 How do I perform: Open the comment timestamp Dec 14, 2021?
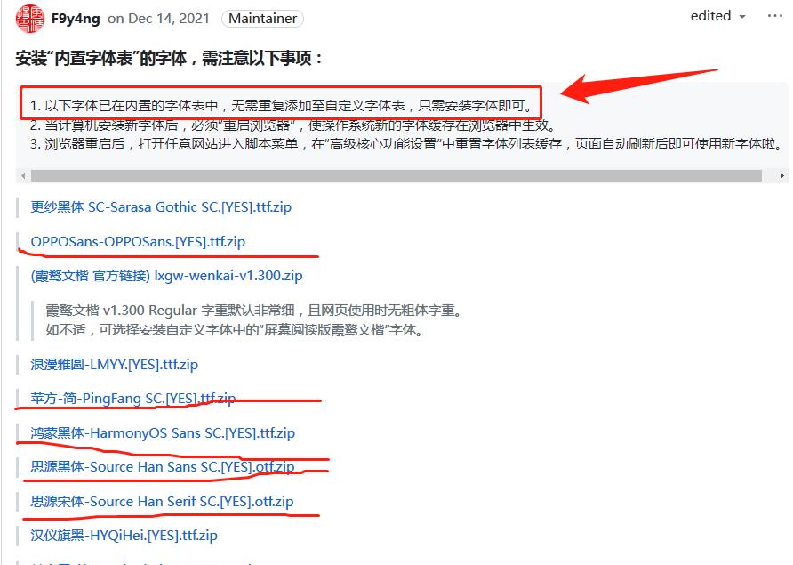click(x=169, y=19)
